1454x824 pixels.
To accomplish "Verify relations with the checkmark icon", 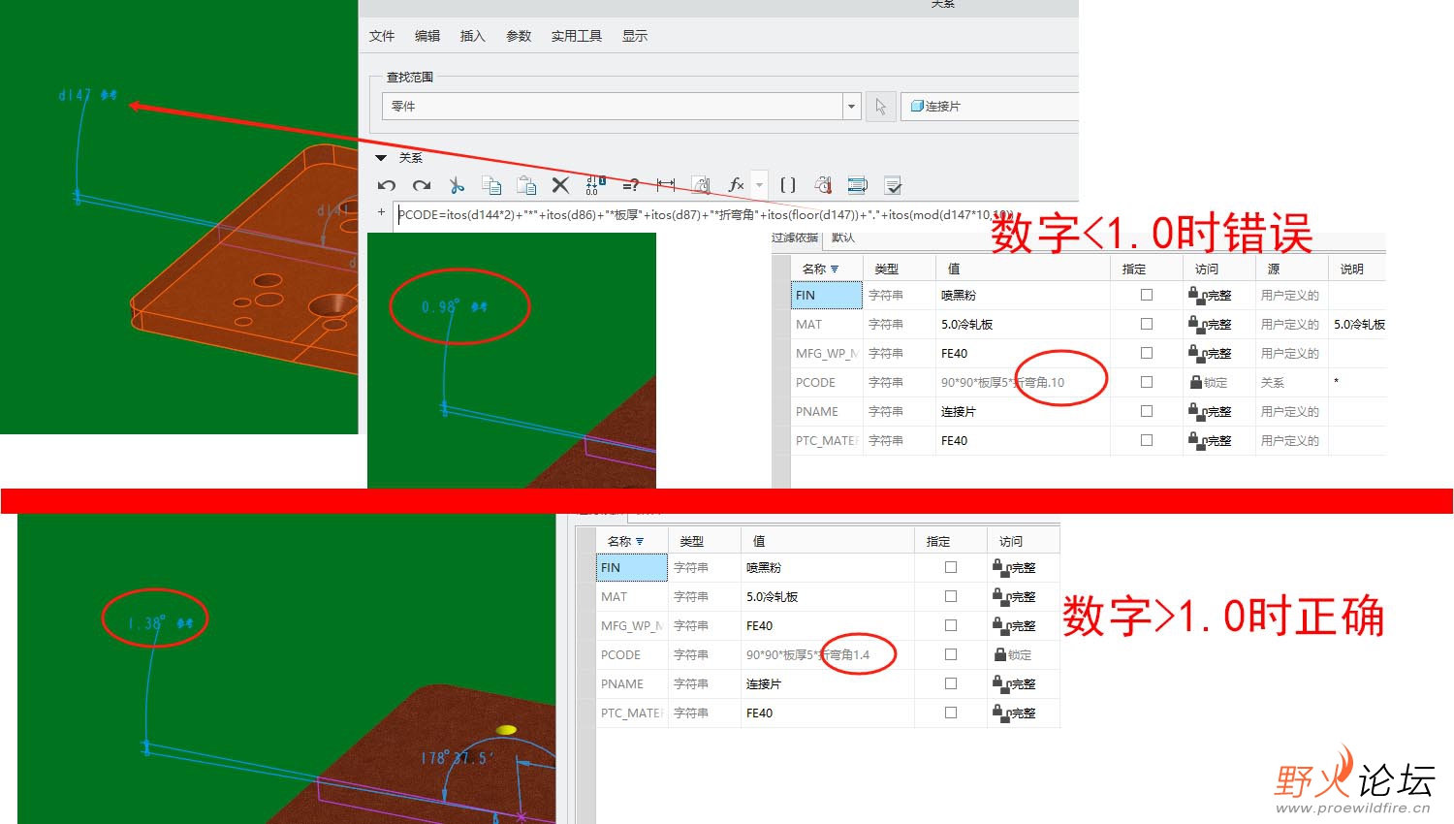I will click(x=893, y=185).
